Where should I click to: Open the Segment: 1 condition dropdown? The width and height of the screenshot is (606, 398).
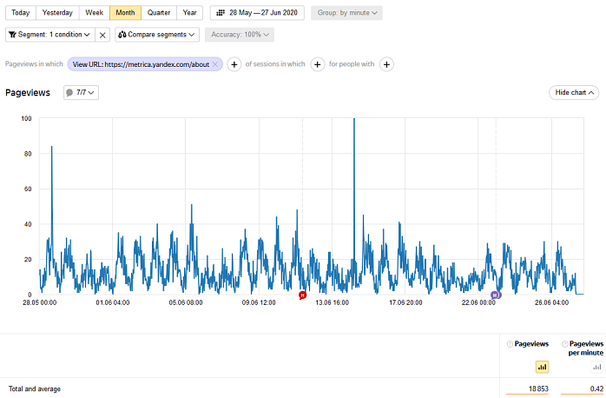pyautogui.click(x=49, y=35)
